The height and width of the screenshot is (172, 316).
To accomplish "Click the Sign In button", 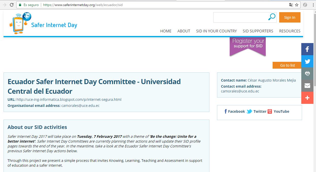I will (x=290, y=17).
